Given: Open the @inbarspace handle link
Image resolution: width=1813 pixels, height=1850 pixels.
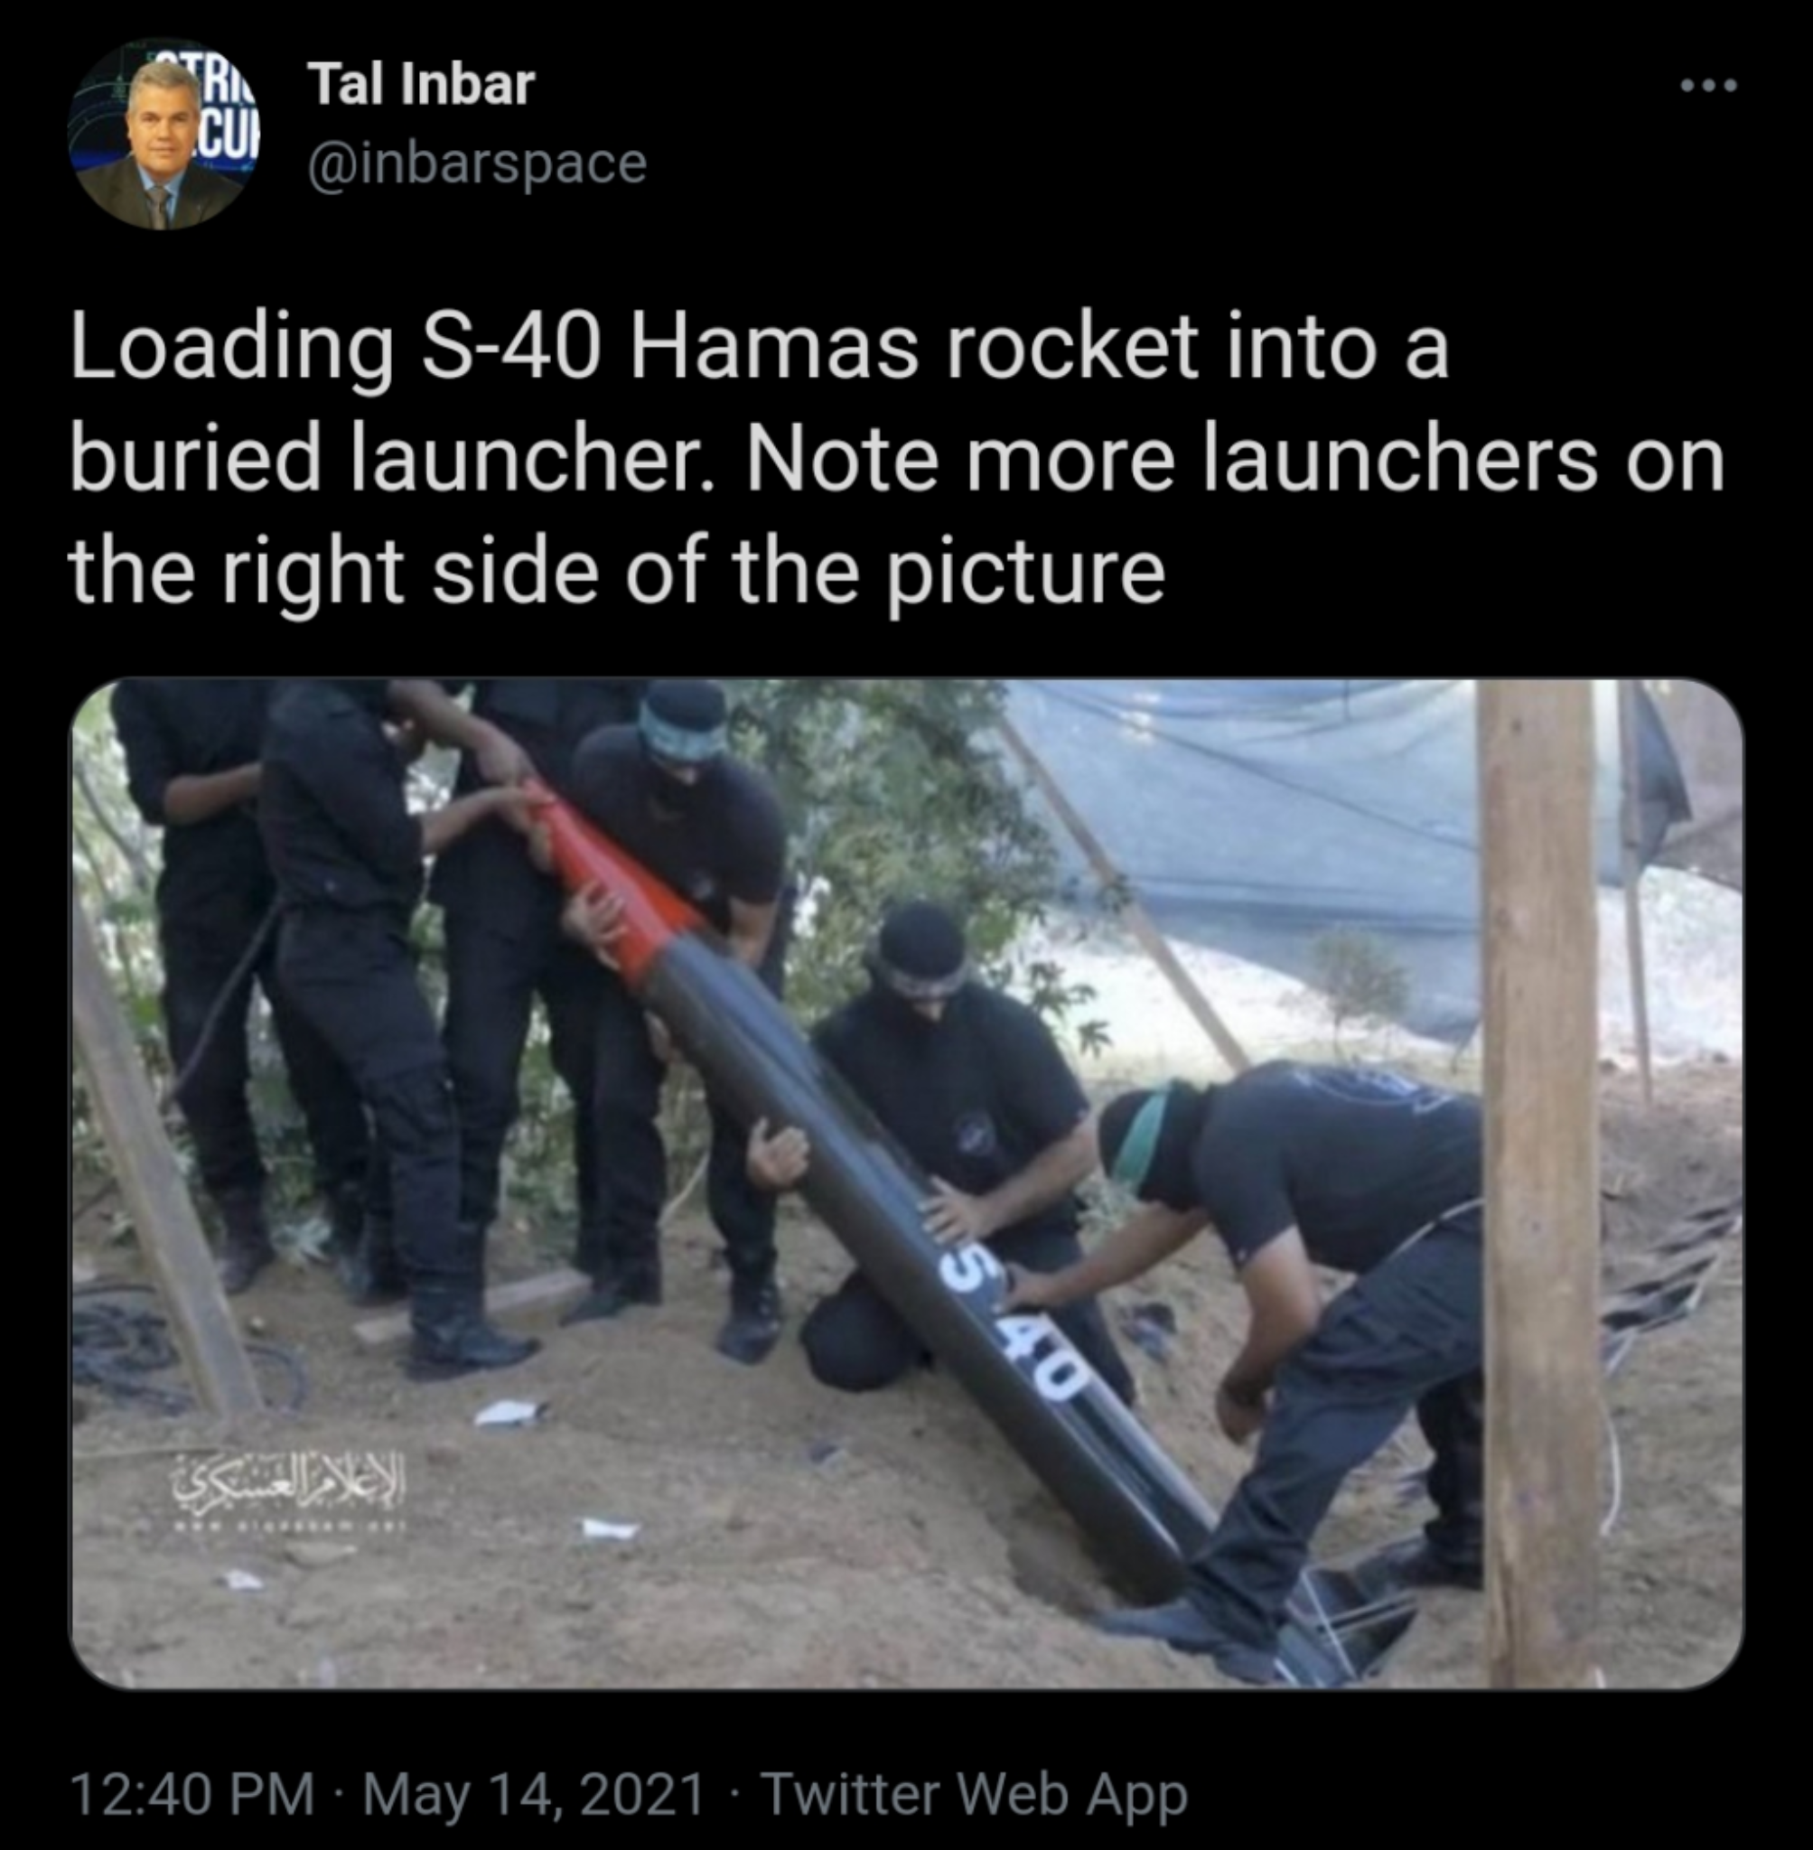Looking at the screenshot, I should [x=477, y=164].
